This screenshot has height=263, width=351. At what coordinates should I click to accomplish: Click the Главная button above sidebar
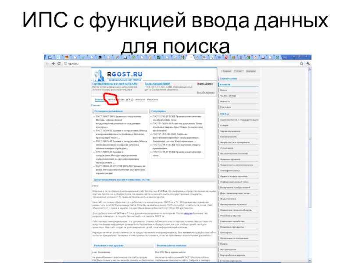tap(226, 71)
